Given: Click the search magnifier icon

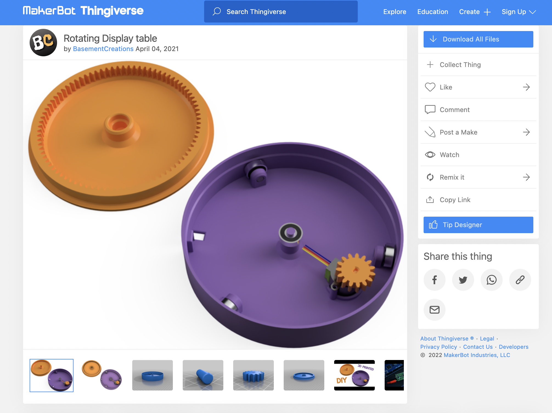Looking at the screenshot, I should tap(217, 12).
